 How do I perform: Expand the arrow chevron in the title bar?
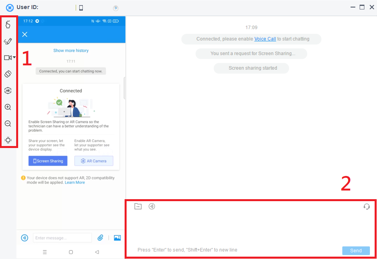116,8
